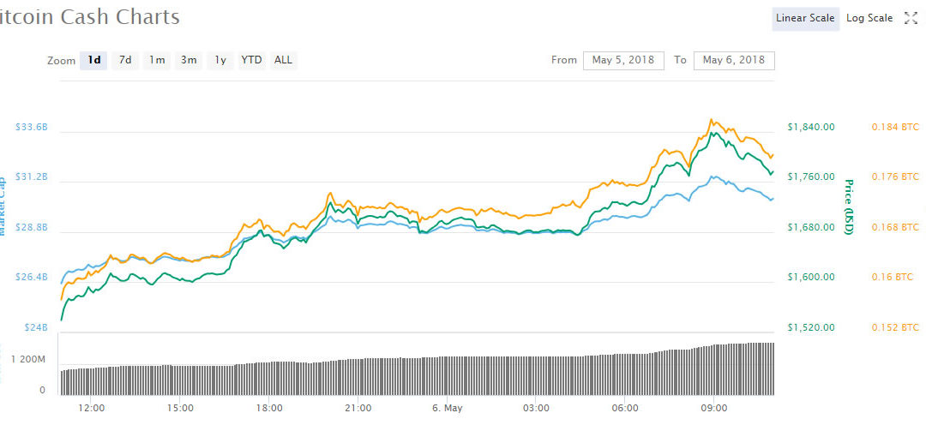The width and height of the screenshot is (926, 431).
Task: Click the 0.152 BTC axis label
Action: (x=895, y=327)
